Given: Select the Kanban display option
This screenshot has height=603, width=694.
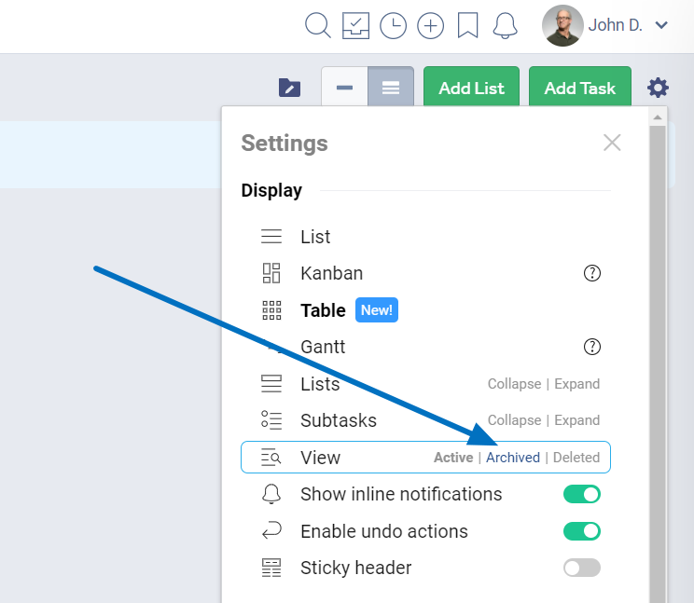Looking at the screenshot, I should pos(331,273).
